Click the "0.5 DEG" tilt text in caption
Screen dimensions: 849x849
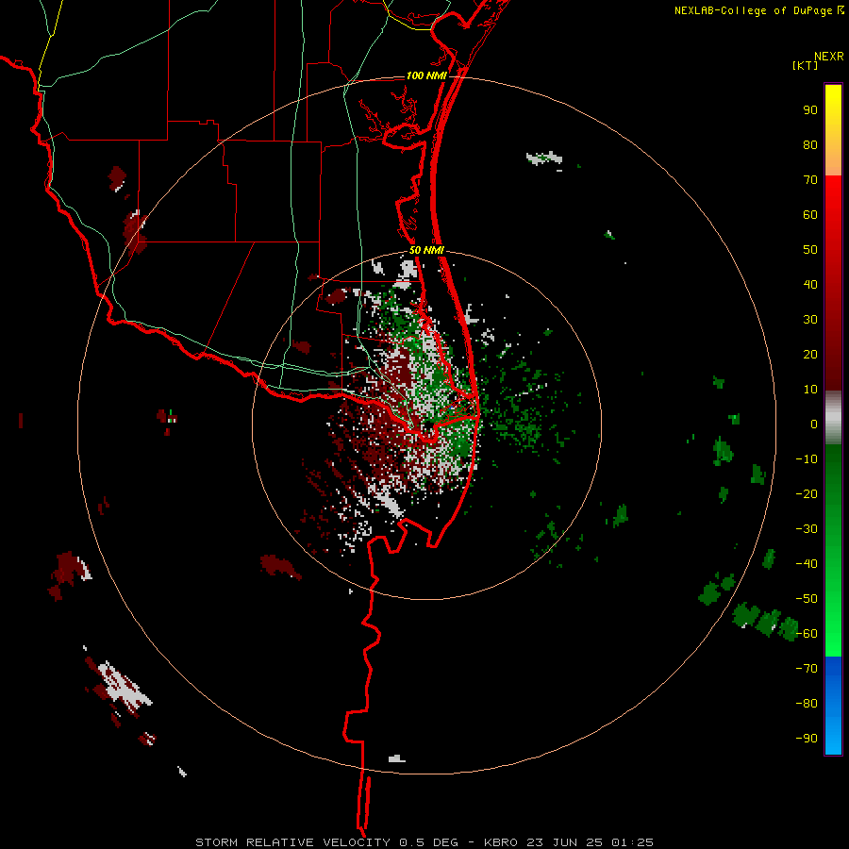429,842
